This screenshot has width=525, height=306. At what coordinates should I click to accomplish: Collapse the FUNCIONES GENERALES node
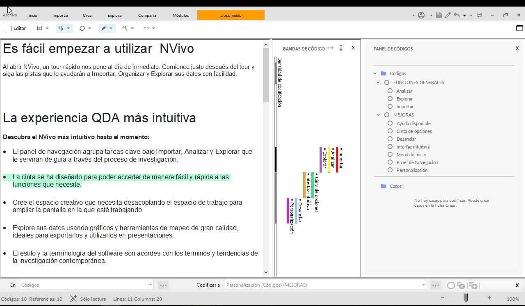(x=378, y=82)
